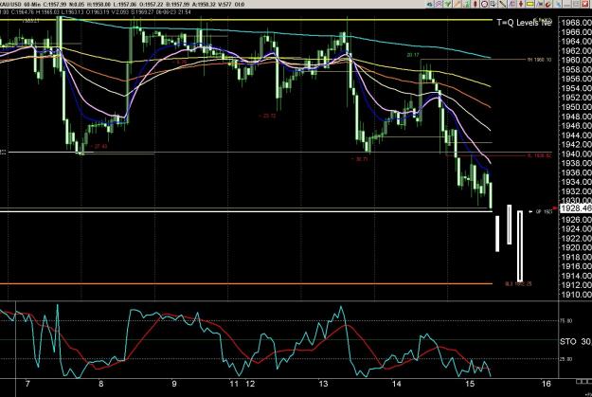592x397 pixels.
Task: Click the orange BL3 level label
Action: [518, 283]
